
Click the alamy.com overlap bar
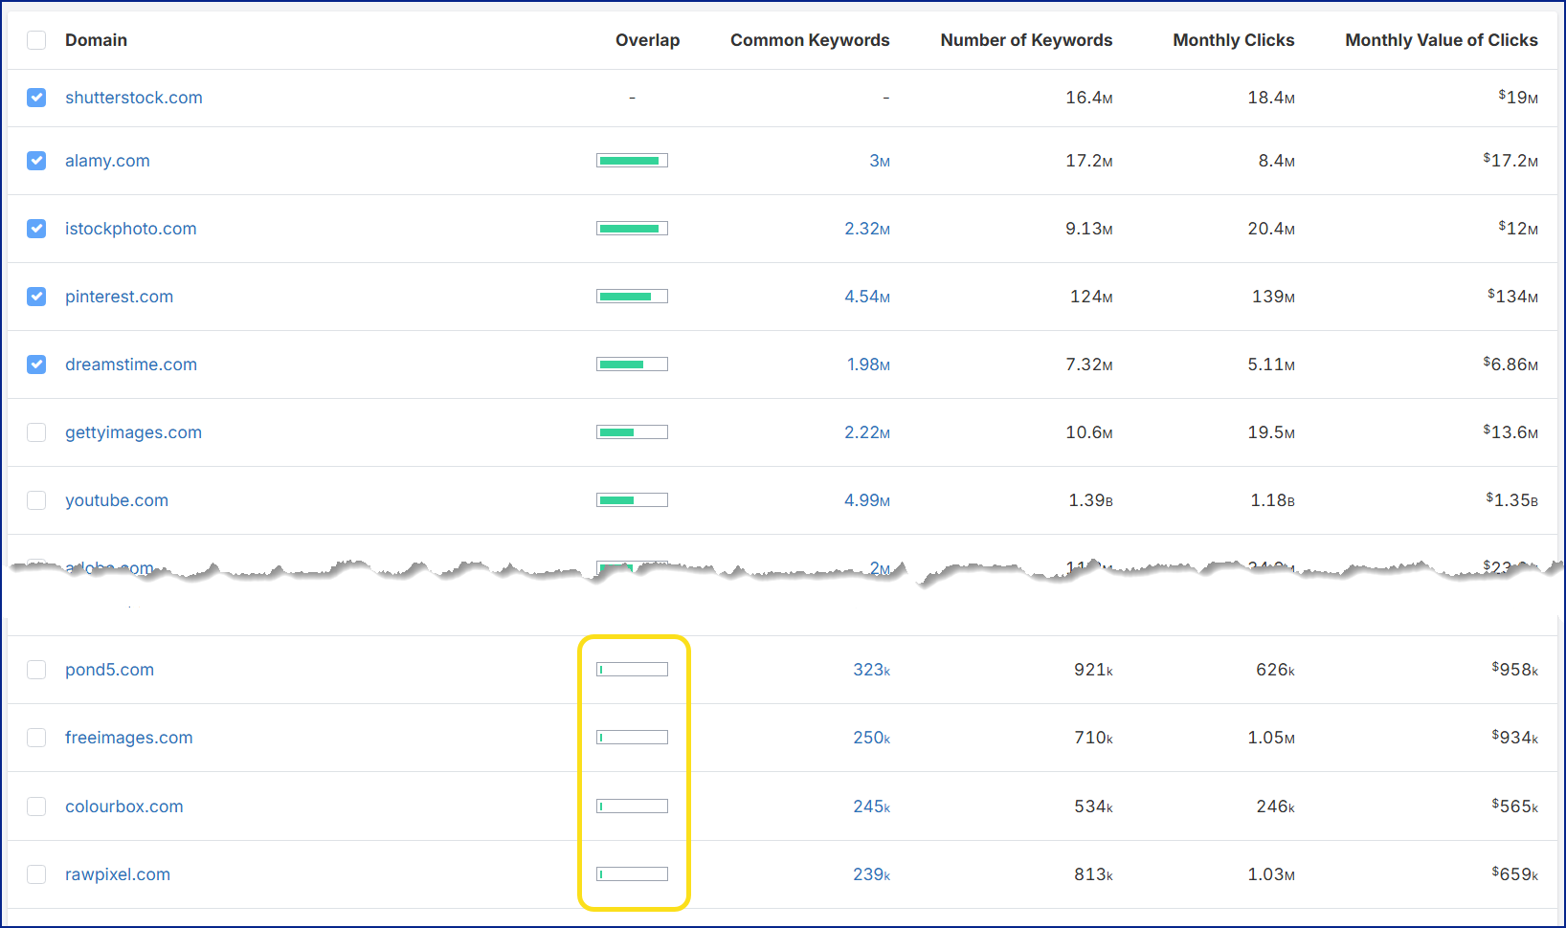pos(632,161)
